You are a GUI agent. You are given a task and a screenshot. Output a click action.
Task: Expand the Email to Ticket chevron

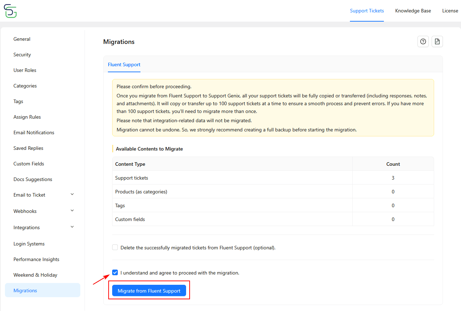[x=72, y=194]
